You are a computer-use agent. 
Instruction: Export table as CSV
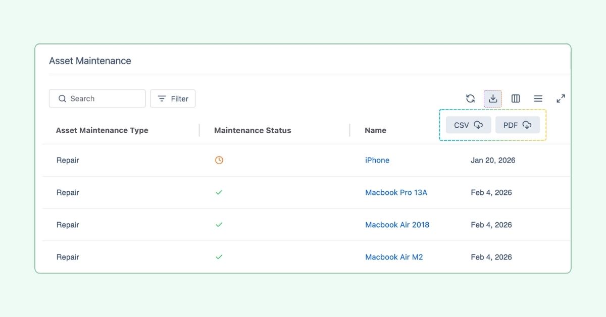(468, 125)
